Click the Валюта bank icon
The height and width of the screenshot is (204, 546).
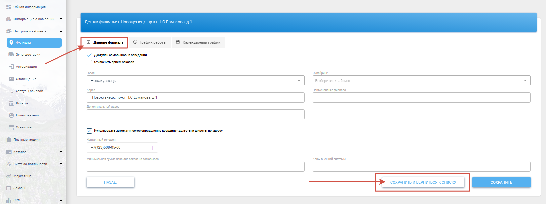[11, 103]
